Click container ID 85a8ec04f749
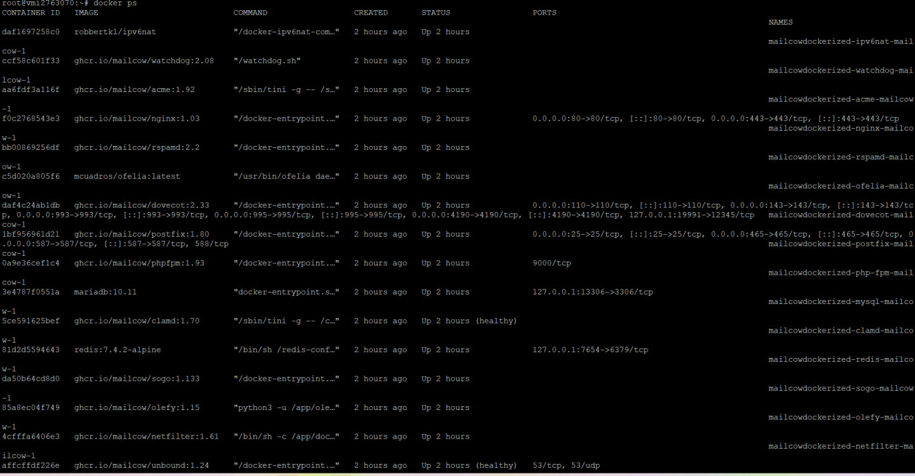Image resolution: width=915 pixels, height=476 pixels. [30, 407]
